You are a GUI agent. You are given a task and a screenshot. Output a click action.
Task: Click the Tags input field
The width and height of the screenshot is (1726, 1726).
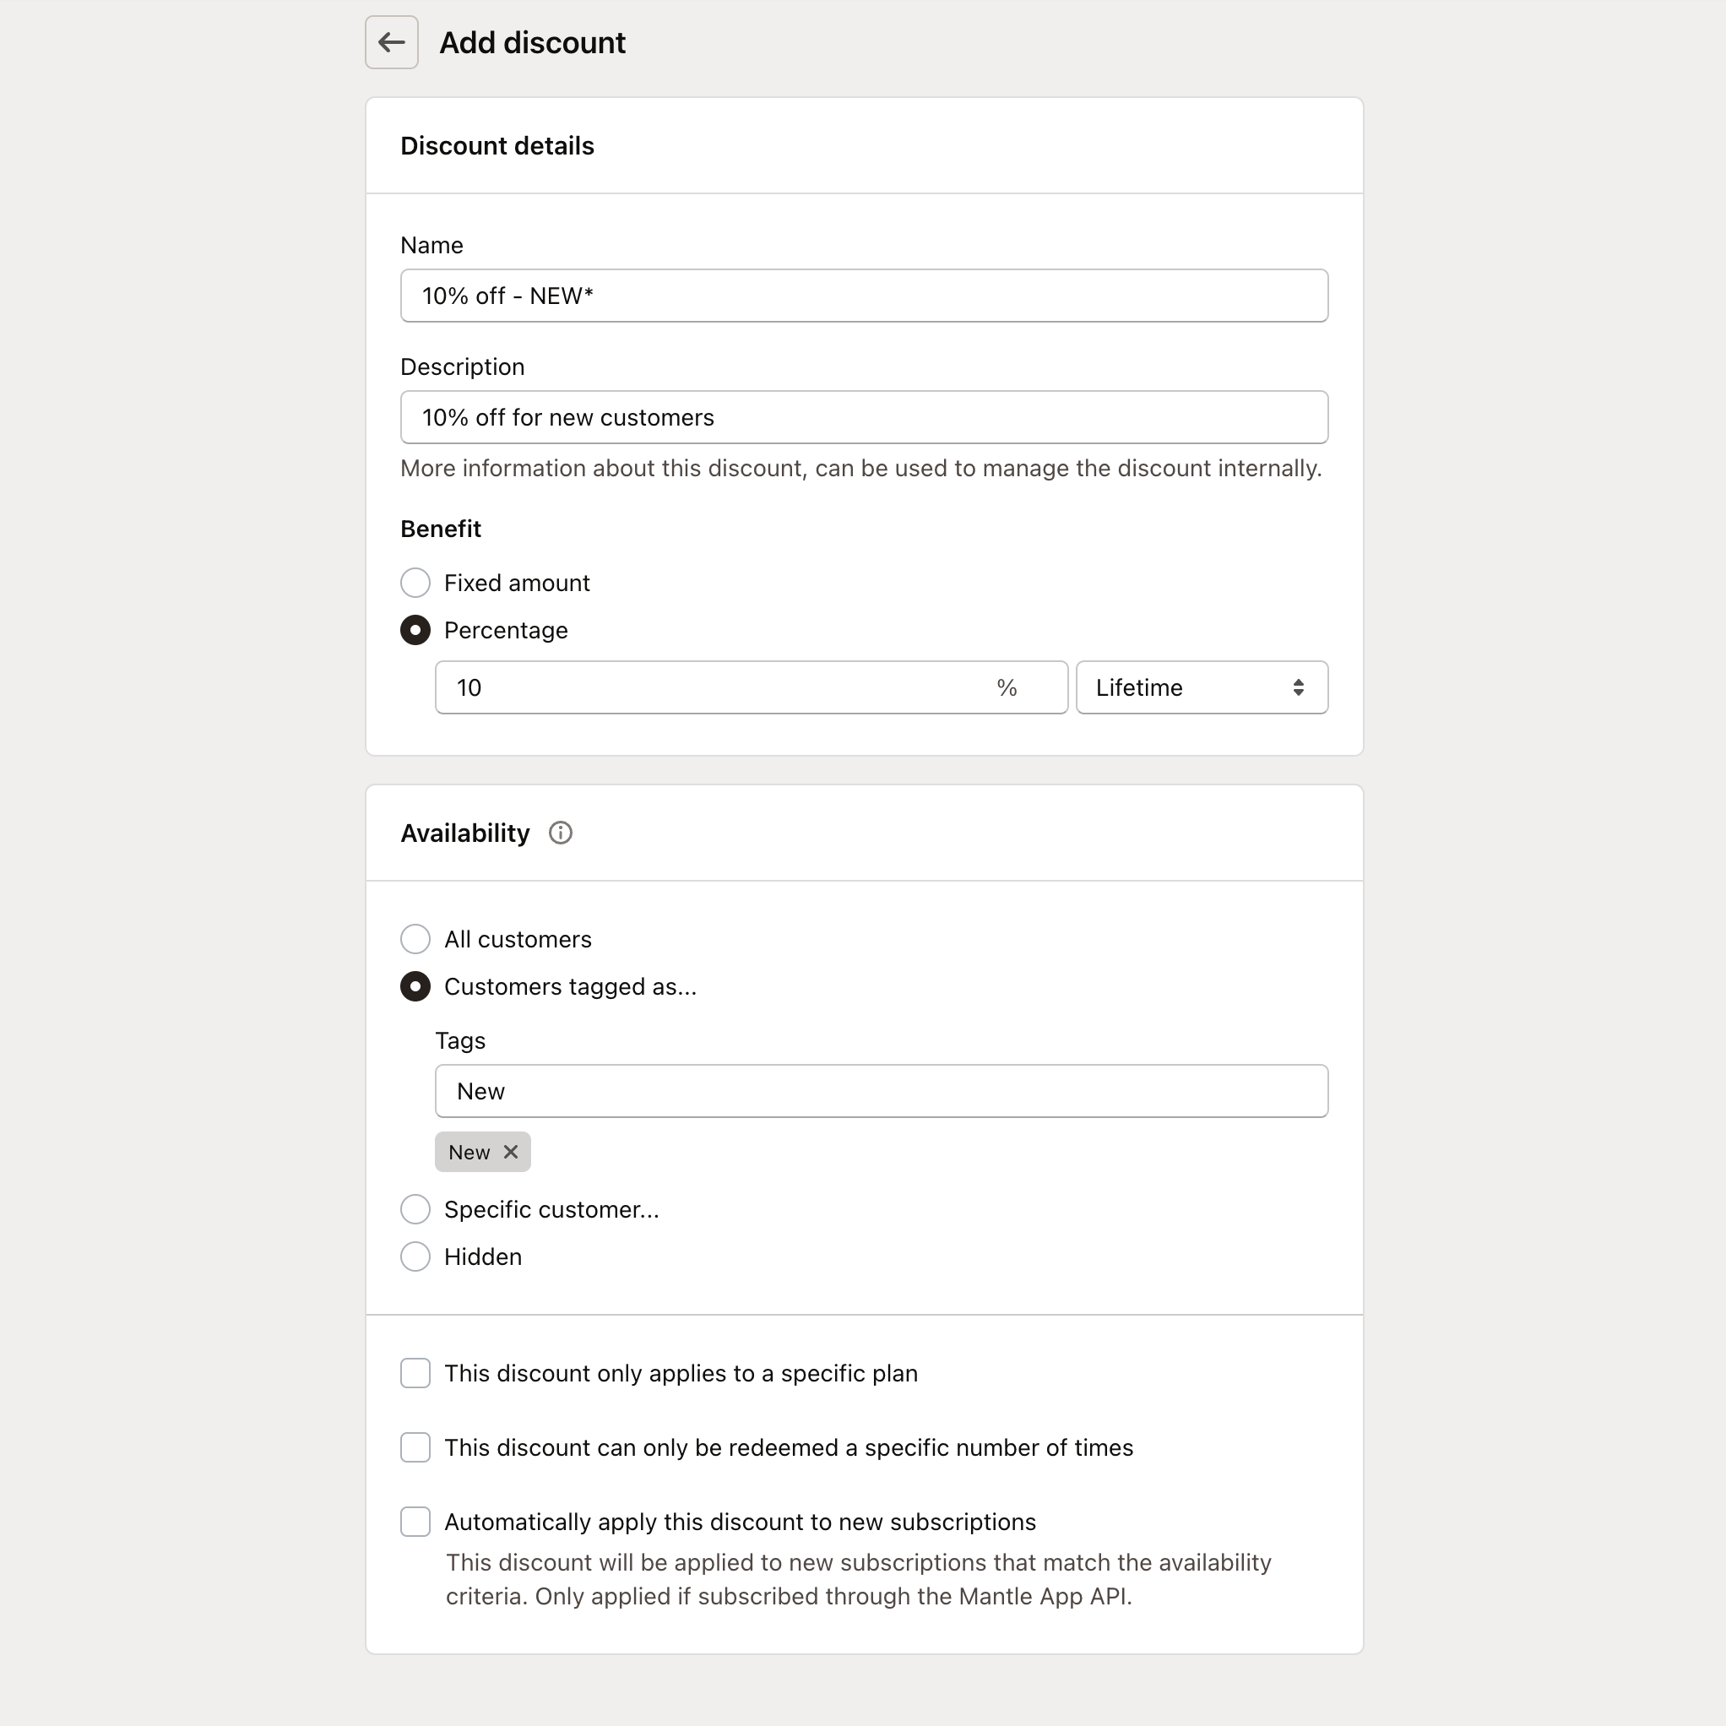pos(881,1091)
